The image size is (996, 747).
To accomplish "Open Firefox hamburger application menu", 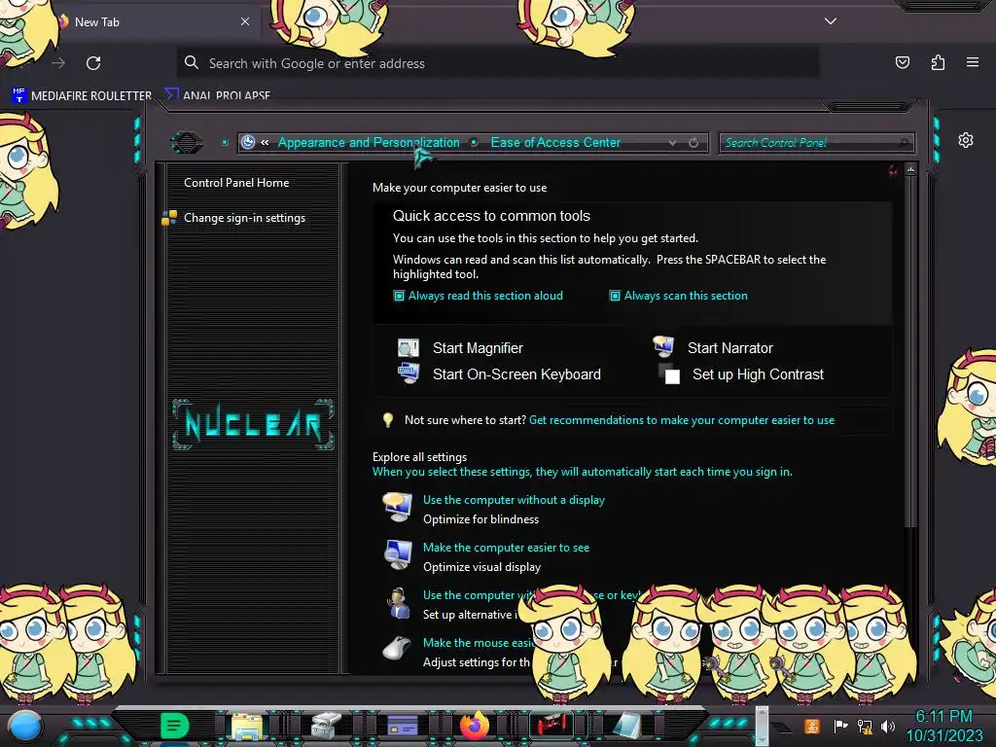I will coord(972,62).
